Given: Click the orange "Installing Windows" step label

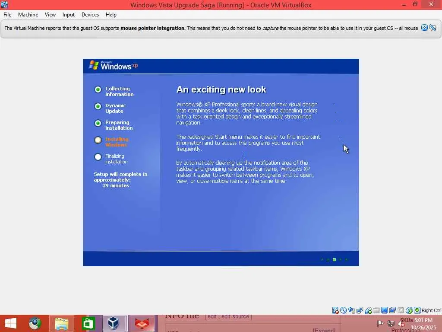Looking at the screenshot, I should pos(117,142).
